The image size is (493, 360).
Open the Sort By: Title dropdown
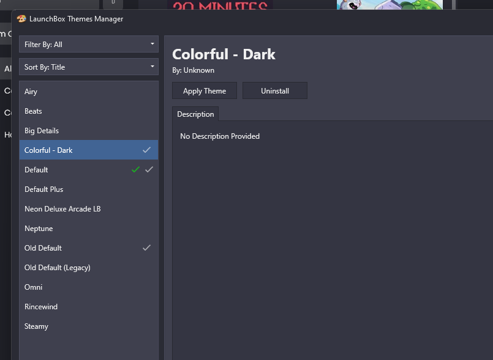click(x=89, y=67)
